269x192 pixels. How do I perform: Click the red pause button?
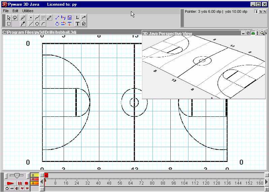pos(20,183)
